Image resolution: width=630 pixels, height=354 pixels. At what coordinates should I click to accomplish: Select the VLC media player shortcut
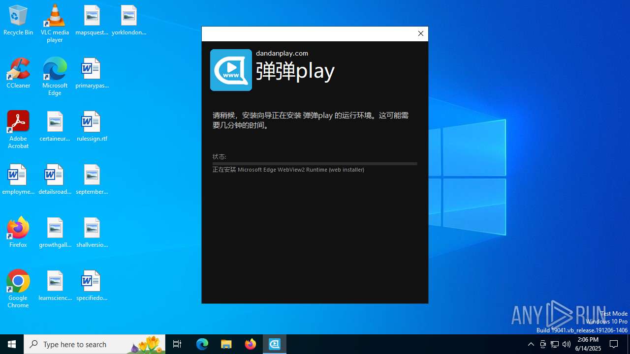click(x=55, y=24)
